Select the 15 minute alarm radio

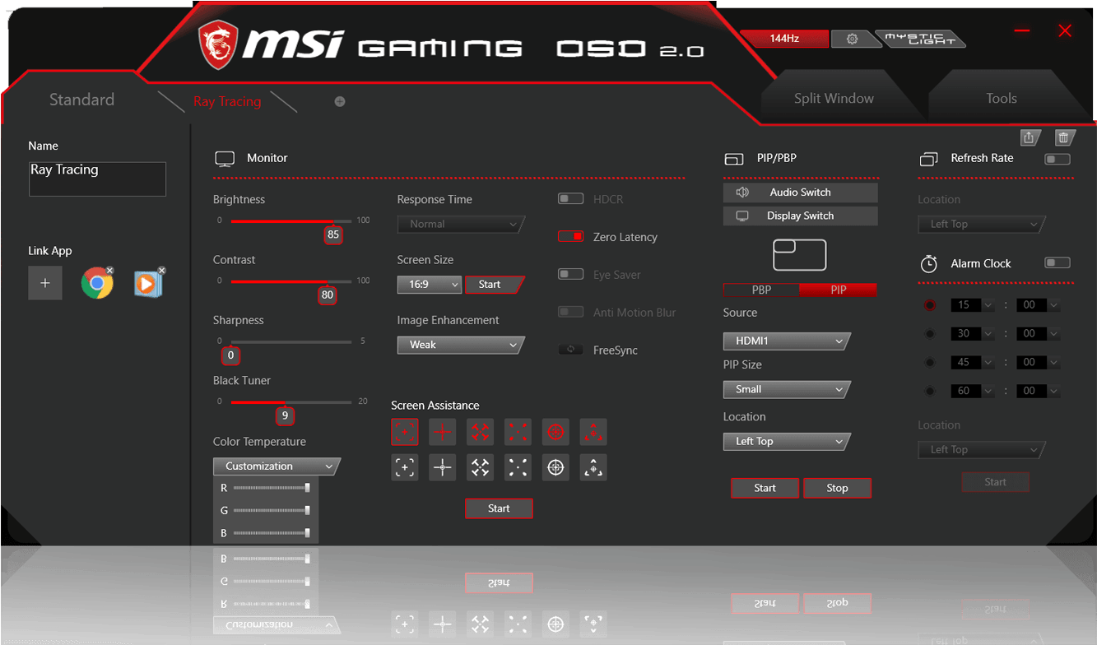(930, 304)
